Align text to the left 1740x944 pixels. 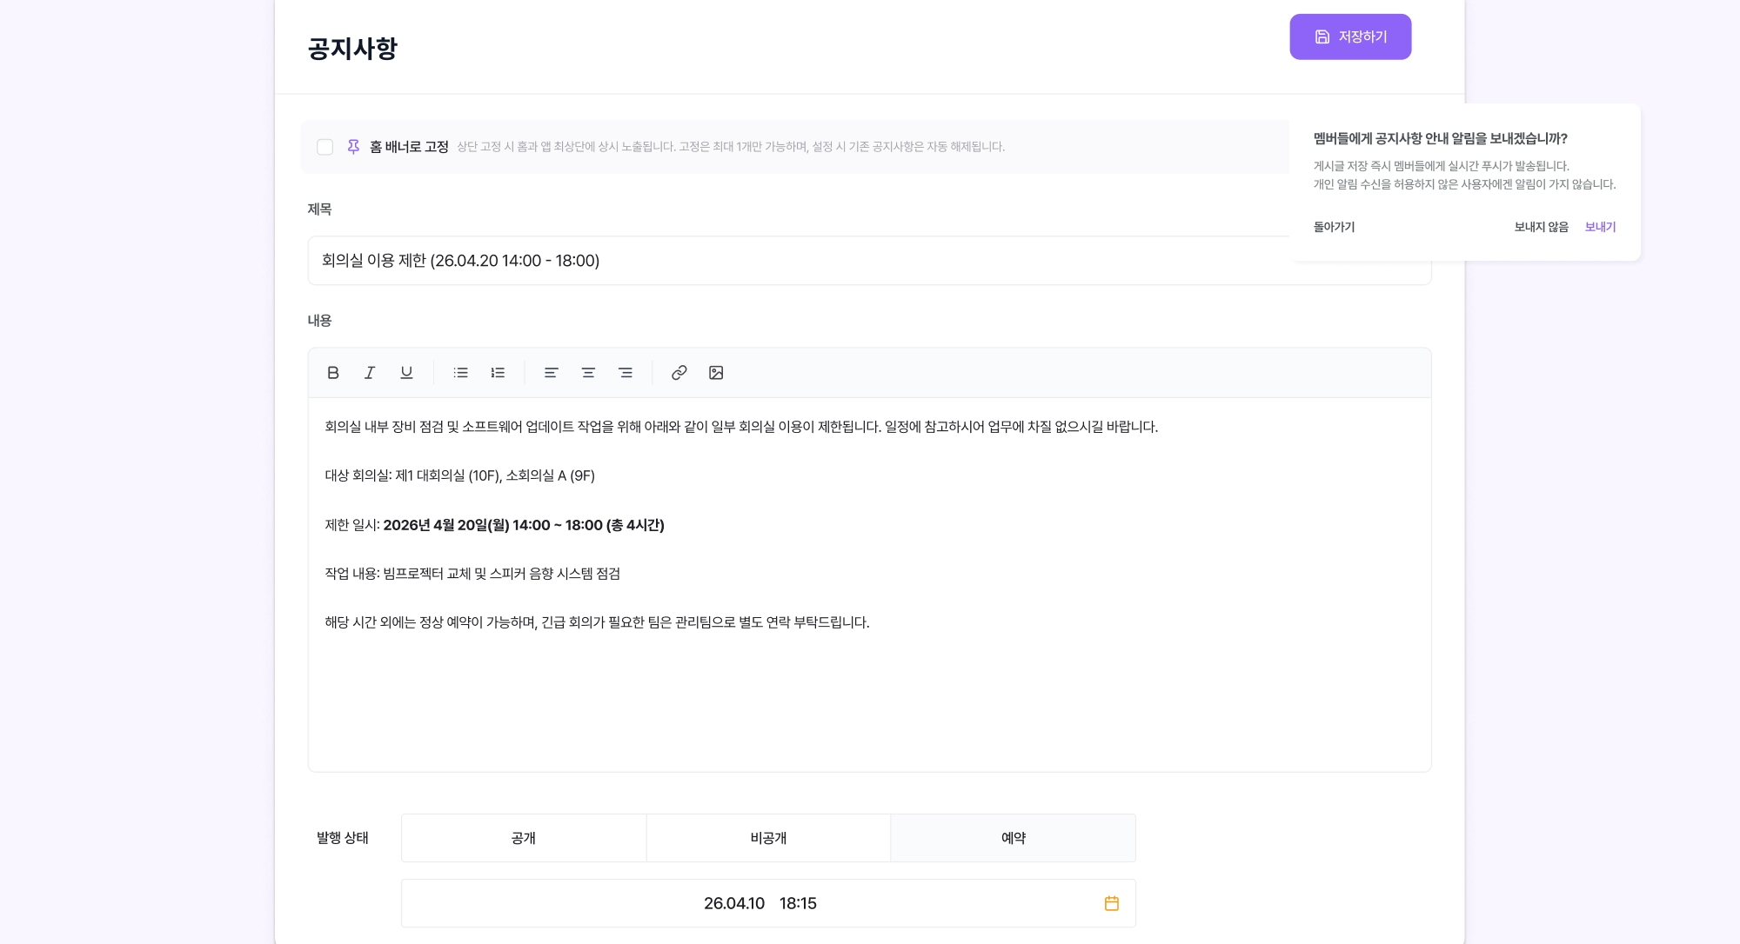[x=551, y=373]
